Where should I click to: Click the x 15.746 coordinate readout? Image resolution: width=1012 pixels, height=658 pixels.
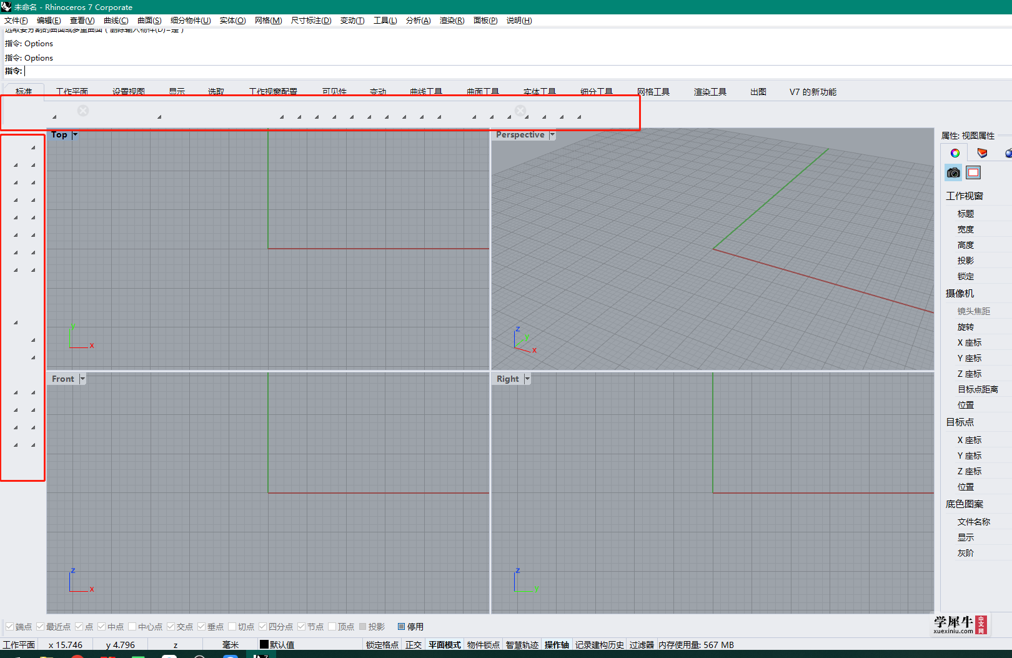(66, 644)
